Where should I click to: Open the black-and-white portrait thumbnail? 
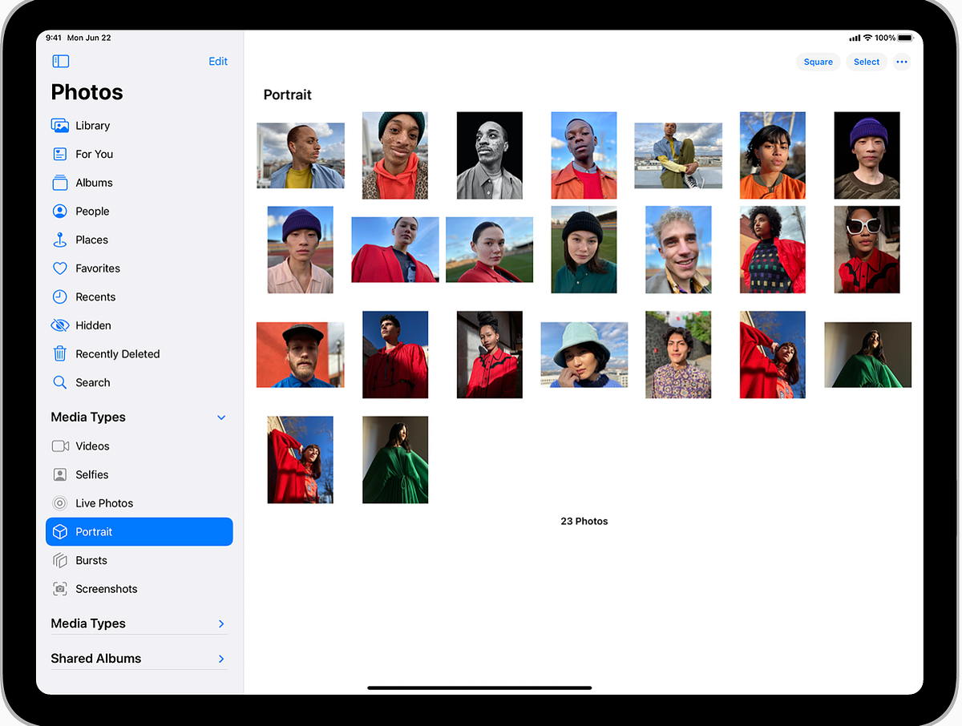tap(489, 155)
